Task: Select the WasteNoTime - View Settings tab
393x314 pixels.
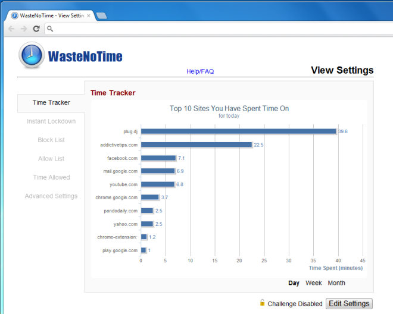Action: (50, 15)
